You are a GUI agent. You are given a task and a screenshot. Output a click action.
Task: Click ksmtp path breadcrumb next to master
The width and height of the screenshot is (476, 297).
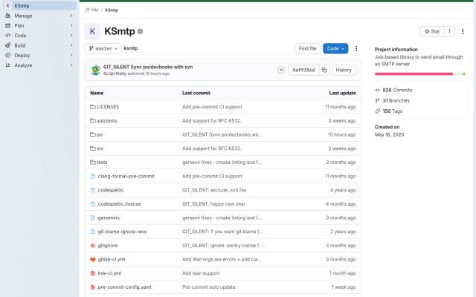[131, 48]
